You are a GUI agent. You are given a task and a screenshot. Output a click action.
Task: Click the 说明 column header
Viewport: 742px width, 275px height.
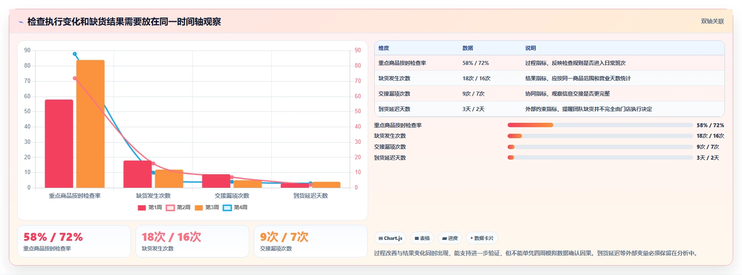530,48
